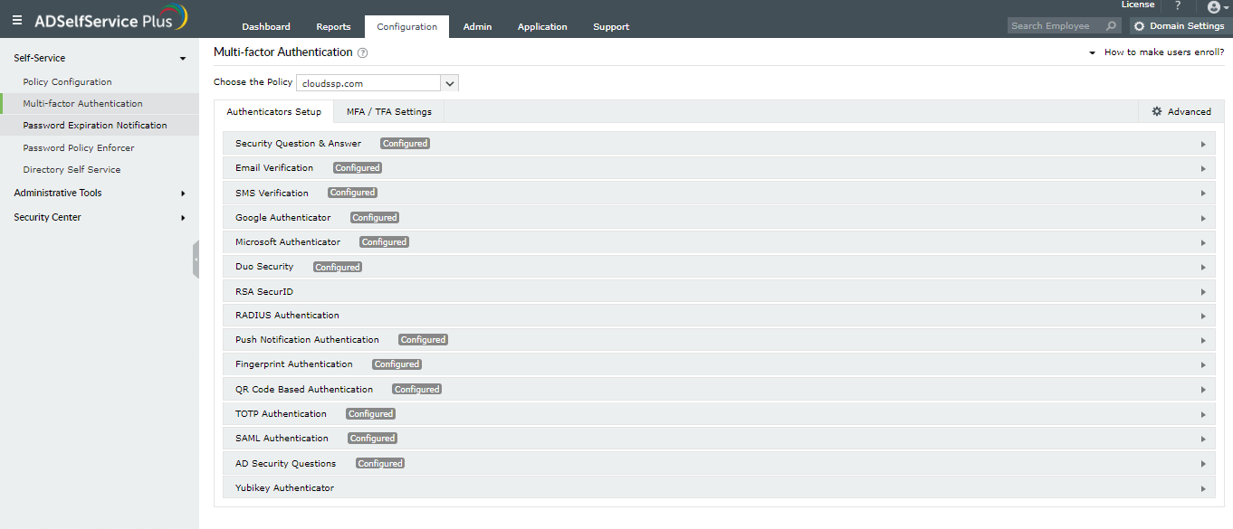The image size is (1233, 529).
Task: Expand Push Notification Authentication row arrow
Action: [1203, 340]
